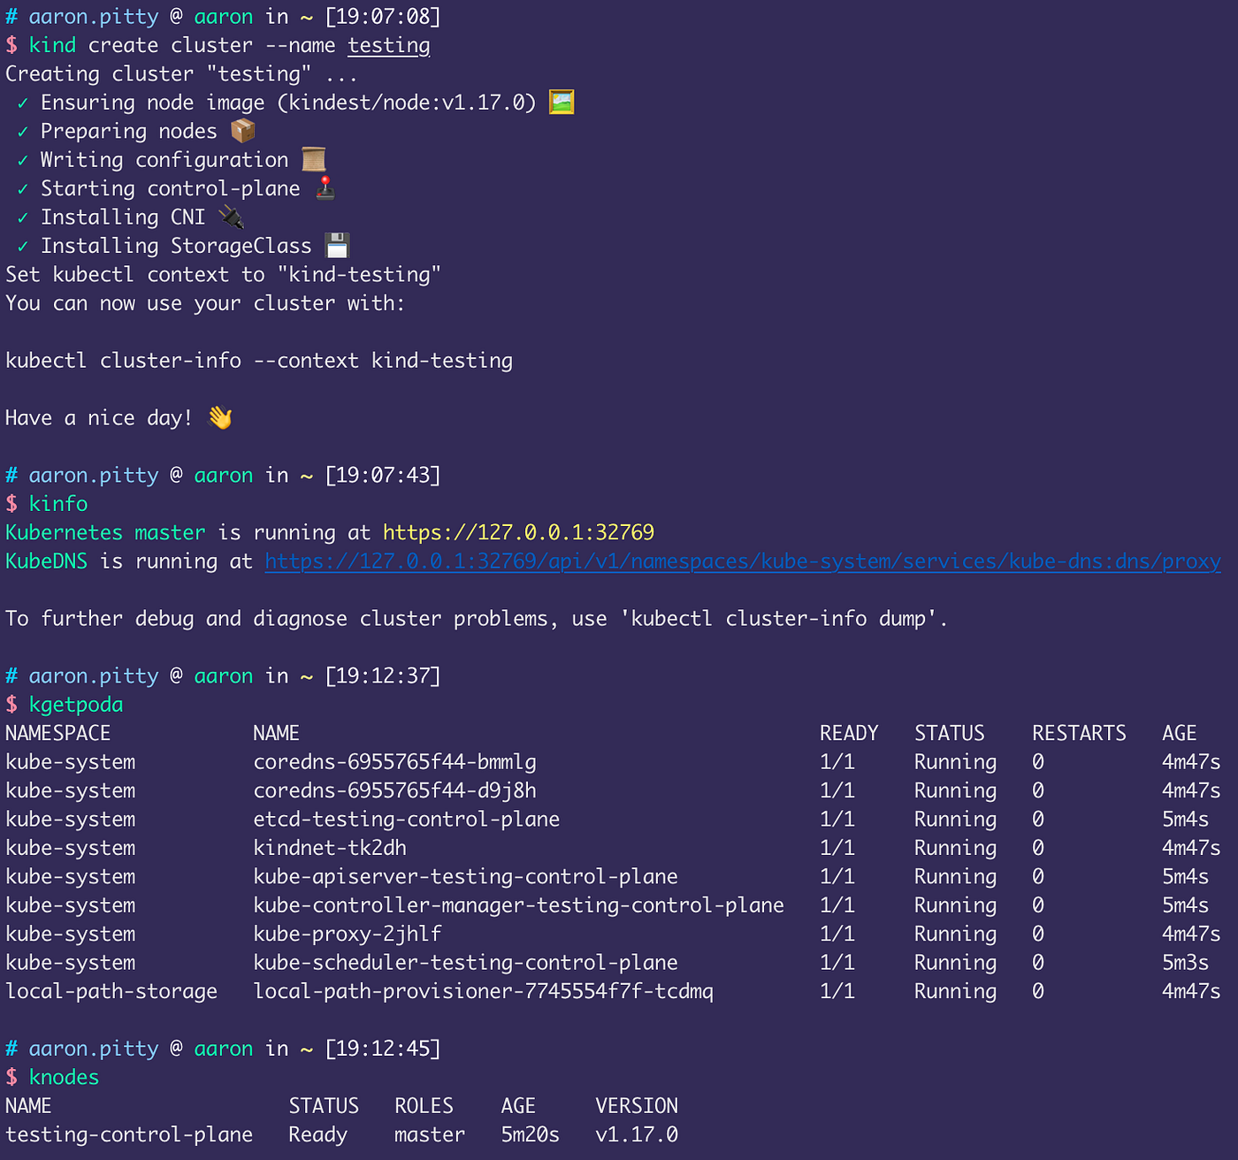This screenshot has width=1238, height=1160.
Task: Click the checkmark before Installing CNI
Action: point(23,217)
